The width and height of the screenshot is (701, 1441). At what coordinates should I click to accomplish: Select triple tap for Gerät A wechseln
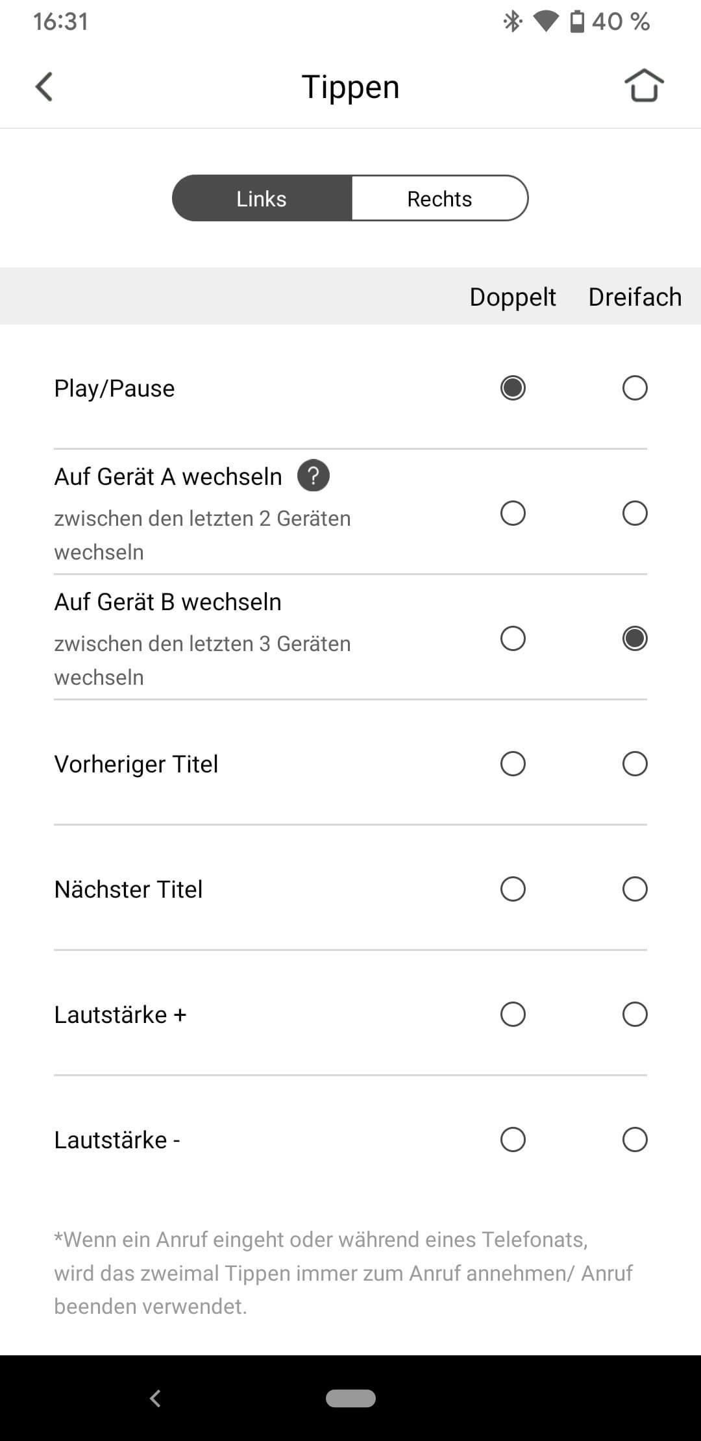635,513
